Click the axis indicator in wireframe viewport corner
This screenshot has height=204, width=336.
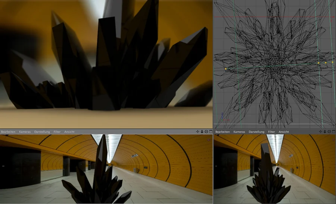223,117
